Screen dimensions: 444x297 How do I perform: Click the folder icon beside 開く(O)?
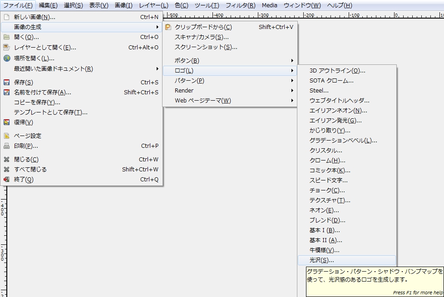(6, 37)
